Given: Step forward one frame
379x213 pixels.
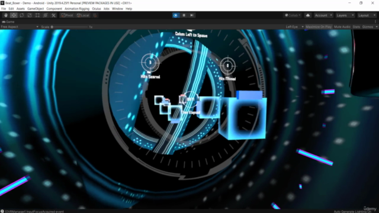Looking at the screenshot, I should coord(192,15).
